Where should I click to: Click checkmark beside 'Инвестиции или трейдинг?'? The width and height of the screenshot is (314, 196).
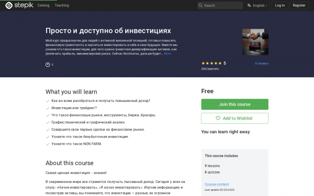48,108
